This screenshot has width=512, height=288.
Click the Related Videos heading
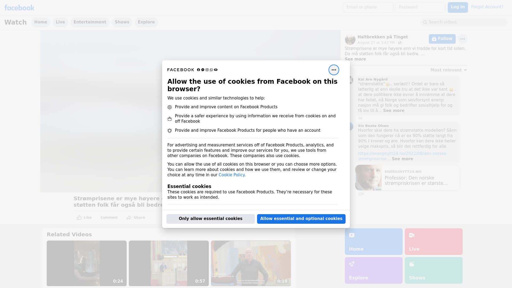click(69, 235)
